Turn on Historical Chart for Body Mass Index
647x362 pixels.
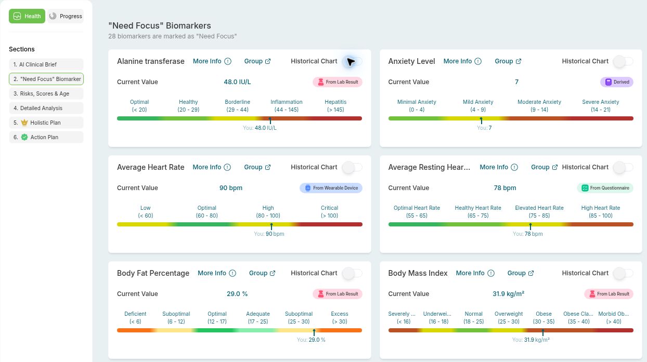[624, 273]
